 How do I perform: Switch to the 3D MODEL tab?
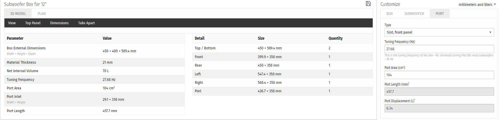click(18, 14)
